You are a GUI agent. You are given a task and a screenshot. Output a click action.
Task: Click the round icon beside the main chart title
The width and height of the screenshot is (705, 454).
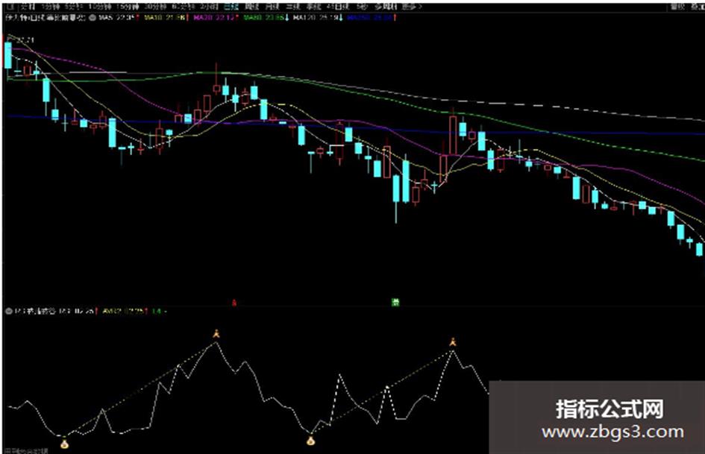click(93, 18)
